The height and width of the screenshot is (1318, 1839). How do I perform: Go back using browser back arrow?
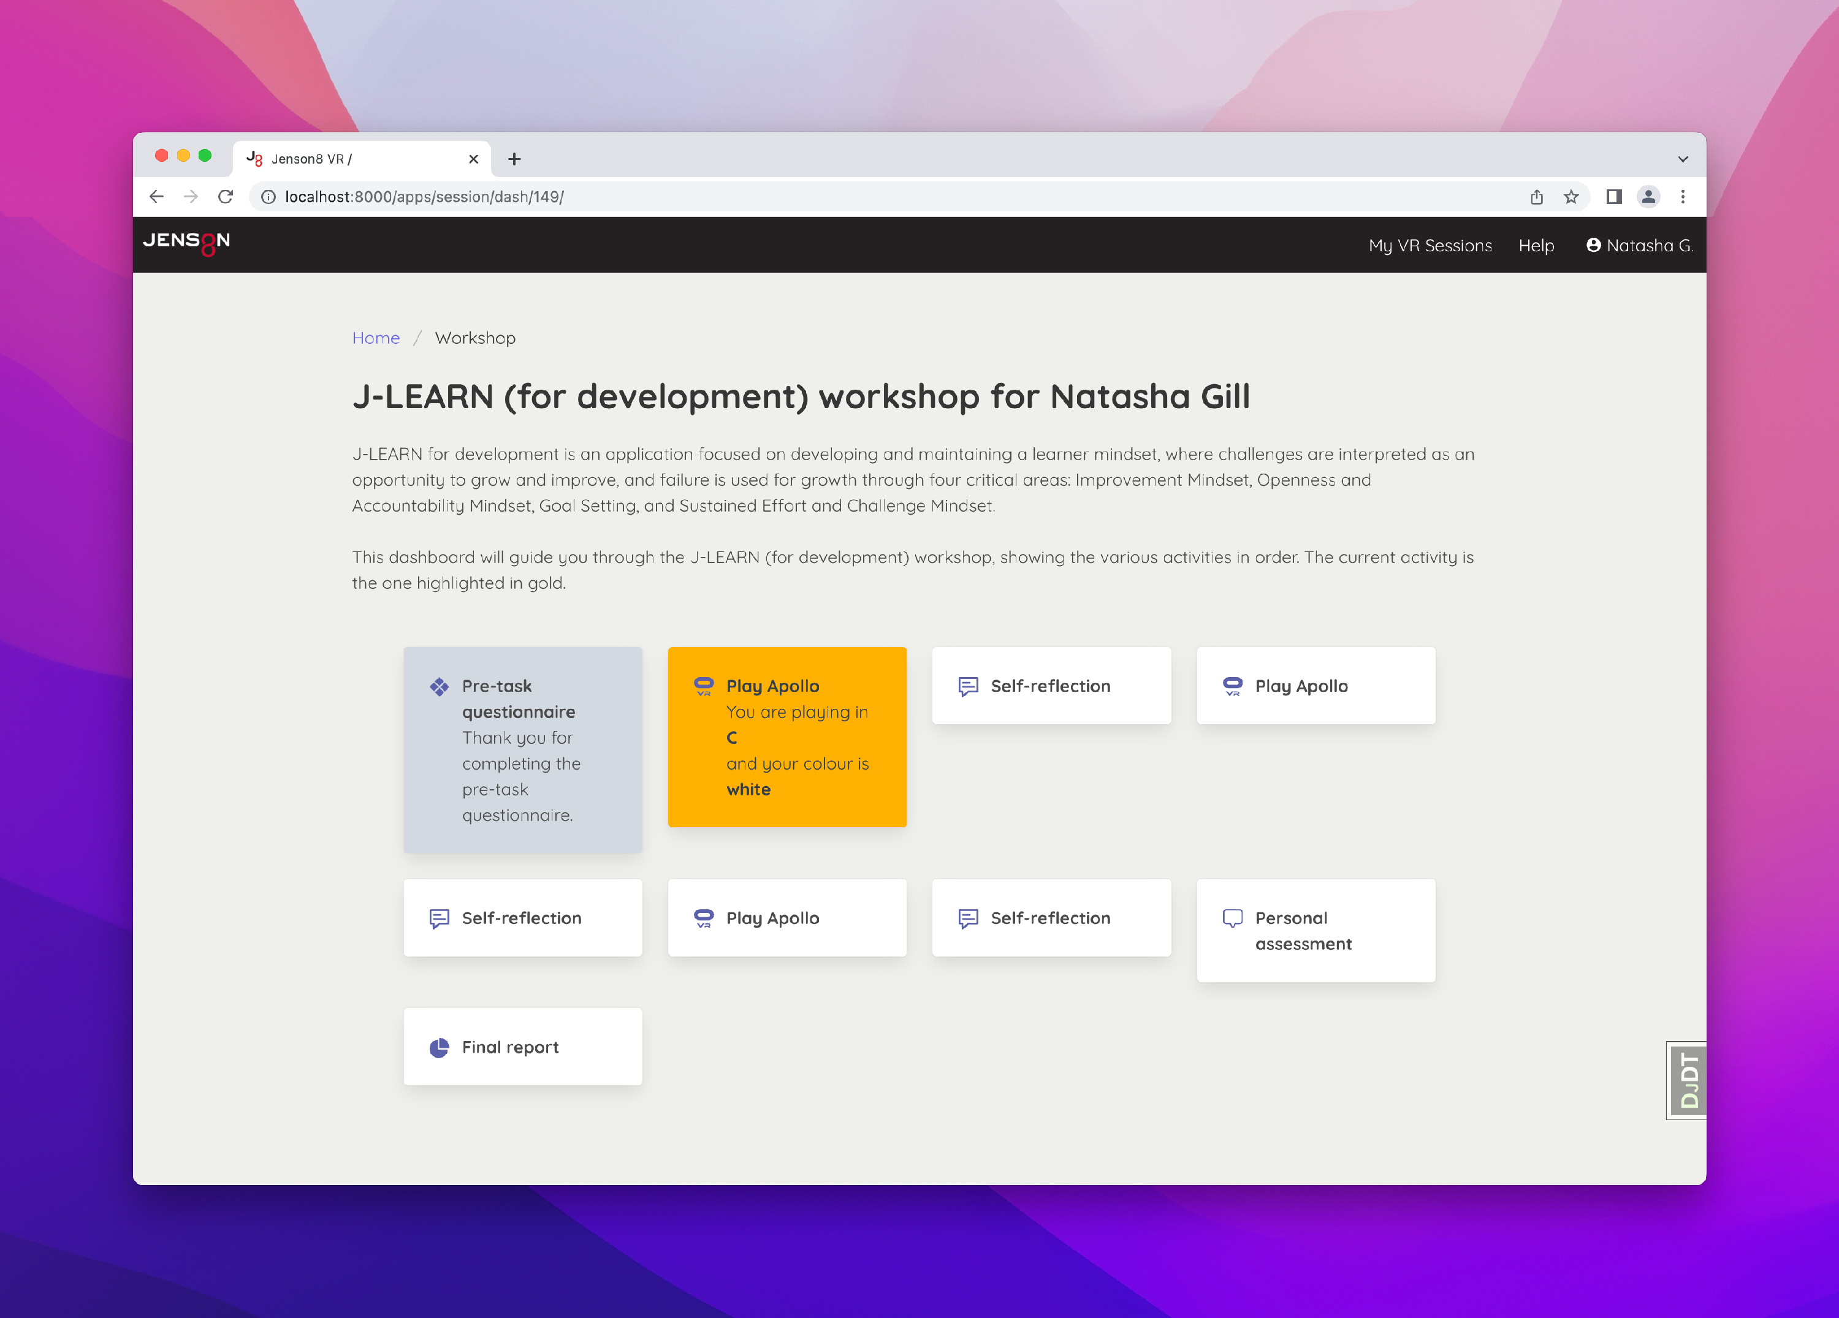coord(156,197)
